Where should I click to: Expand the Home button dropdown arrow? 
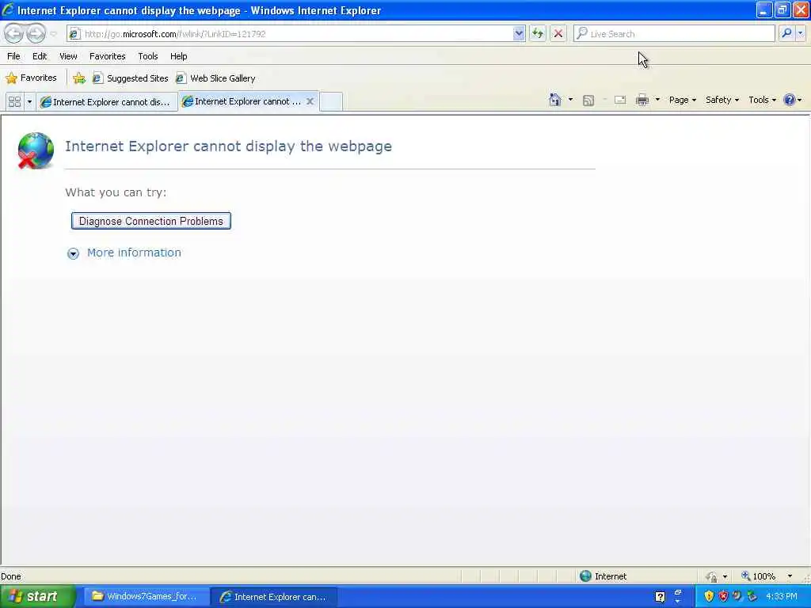pyautogui.click(x=570, y=100)
